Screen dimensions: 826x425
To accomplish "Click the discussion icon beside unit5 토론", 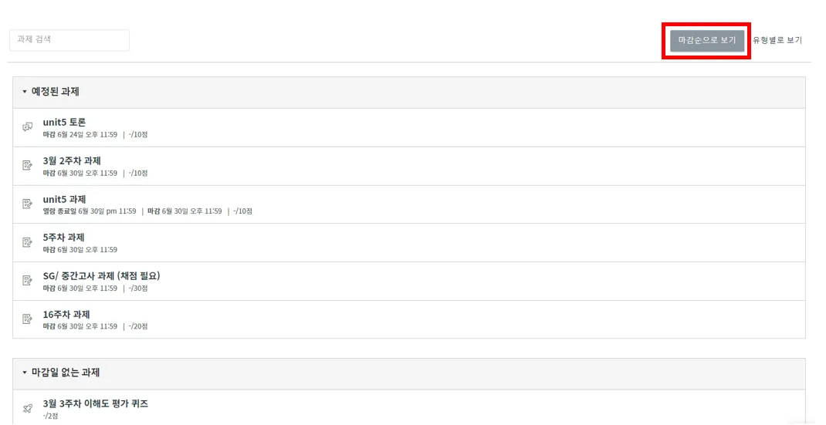I will (x=28, y=127).
